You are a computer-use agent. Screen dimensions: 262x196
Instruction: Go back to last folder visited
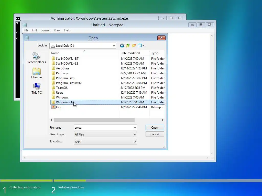click(x=122, y=45)
